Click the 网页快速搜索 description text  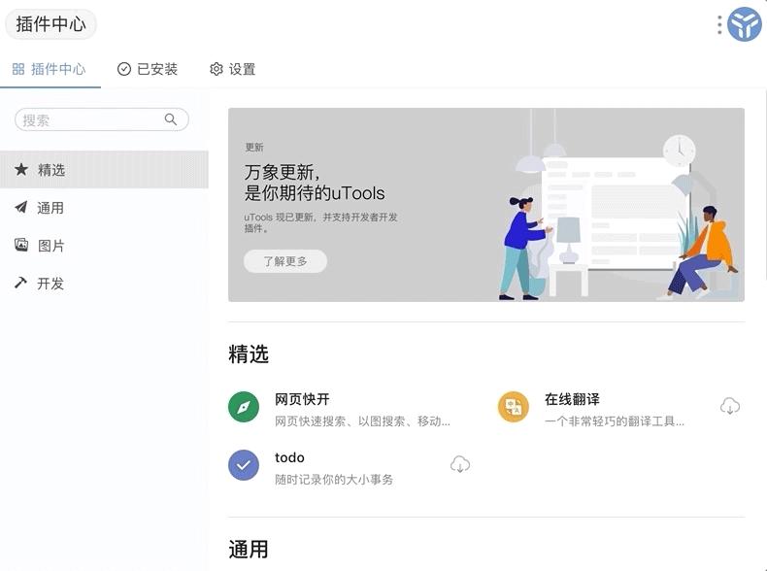pos(362,421)
